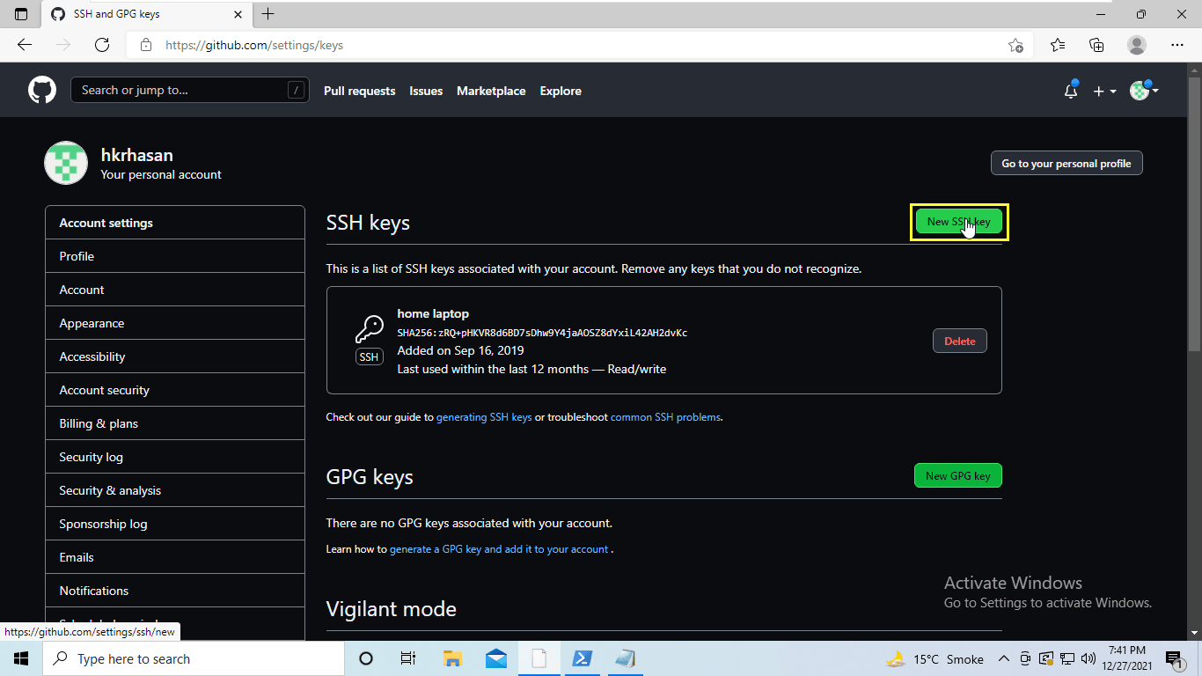Open Pull requests in the header

point(360,91)
